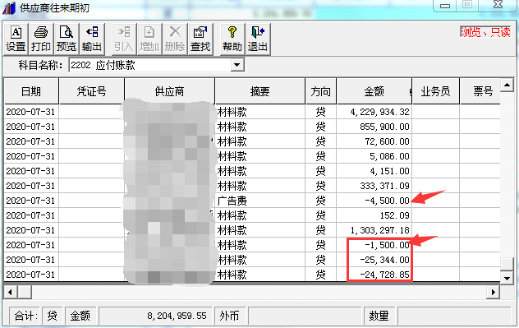Click the horizontal scrollbar right arrow
The width and height of the screenshot is (519, 328).
point(494,292)
